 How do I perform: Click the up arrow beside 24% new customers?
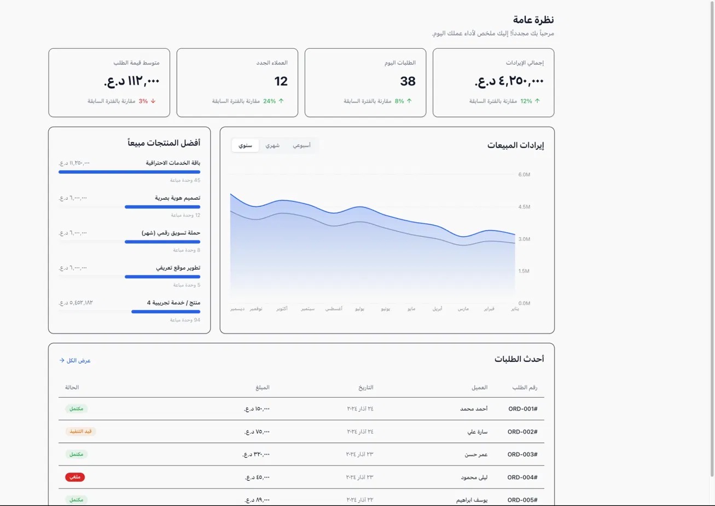(x=281, y=101)
